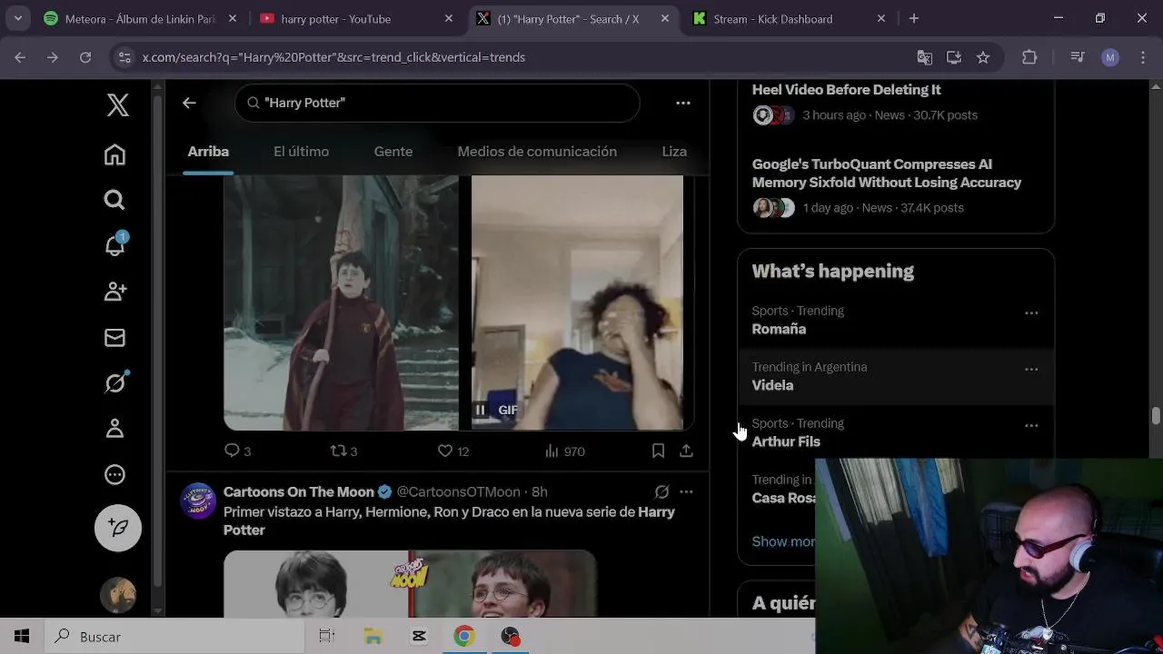Image resolution: width=1163 pixels, height=654 pixels.
Task: Click the compose post button
Action: click(118, 528)
